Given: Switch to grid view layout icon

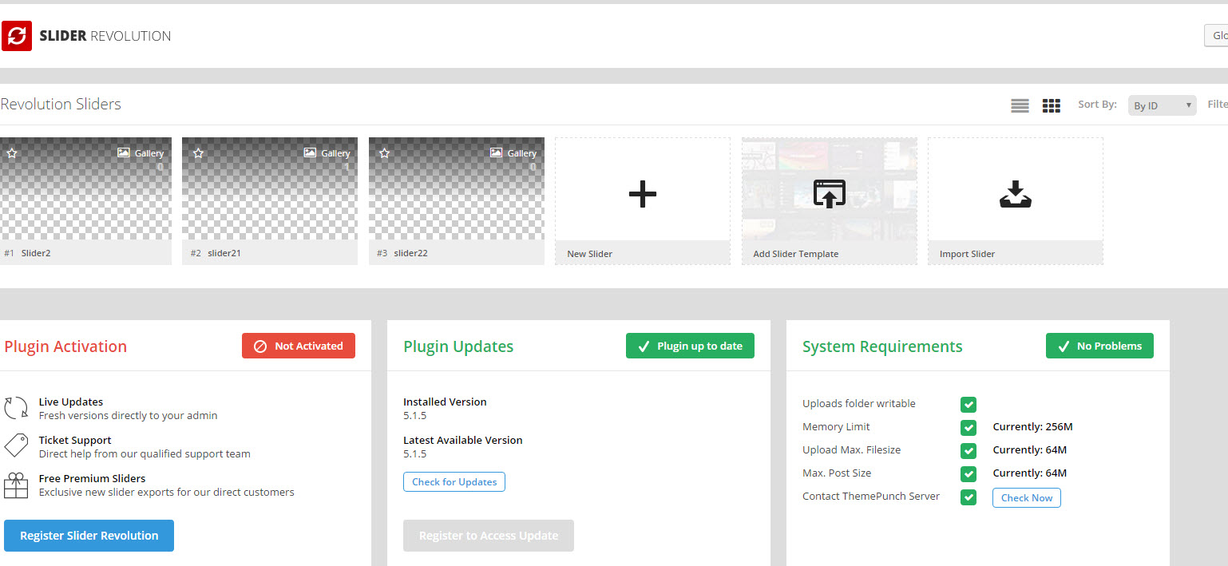Looking at the screenshot, I should (1052, 105).
